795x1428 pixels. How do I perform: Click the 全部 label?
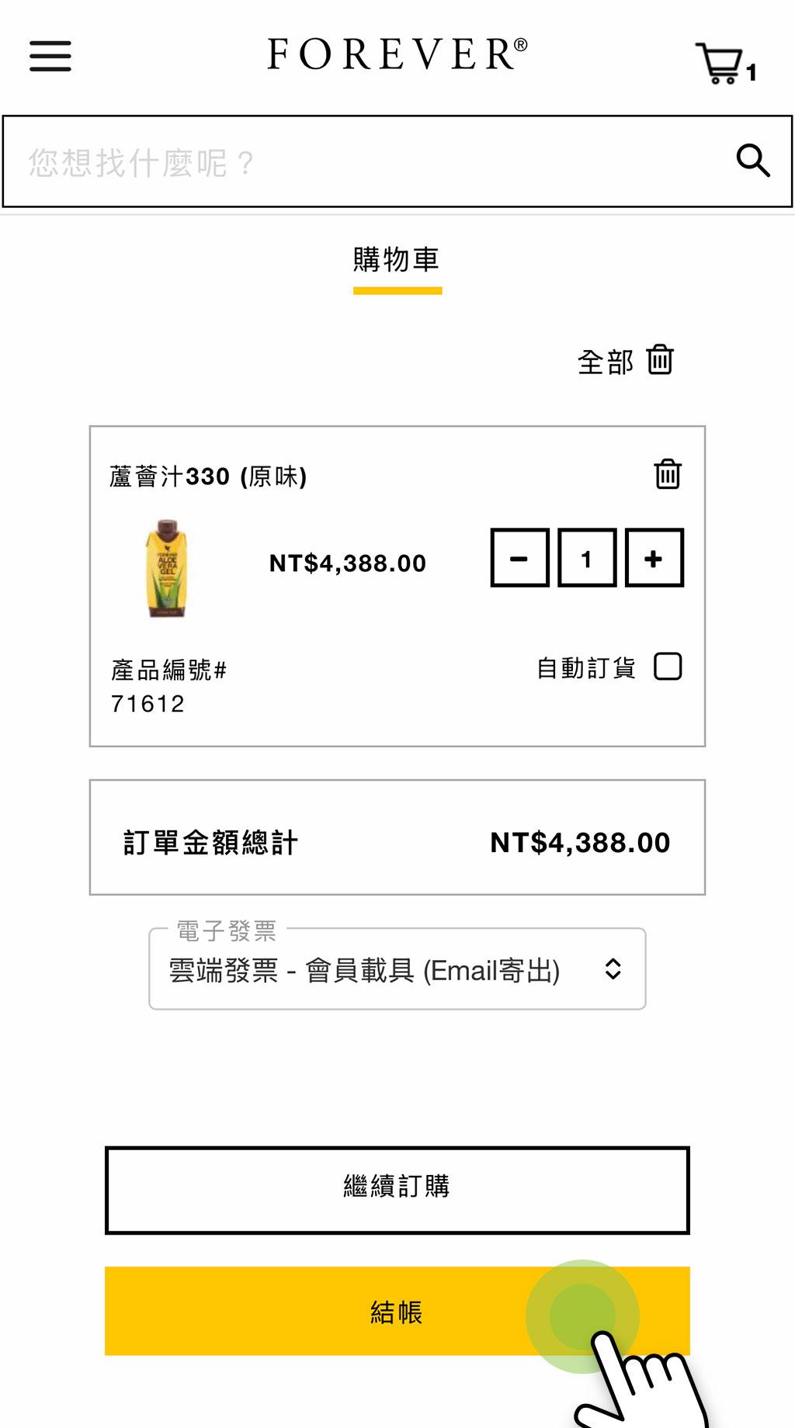click(606, 362)
